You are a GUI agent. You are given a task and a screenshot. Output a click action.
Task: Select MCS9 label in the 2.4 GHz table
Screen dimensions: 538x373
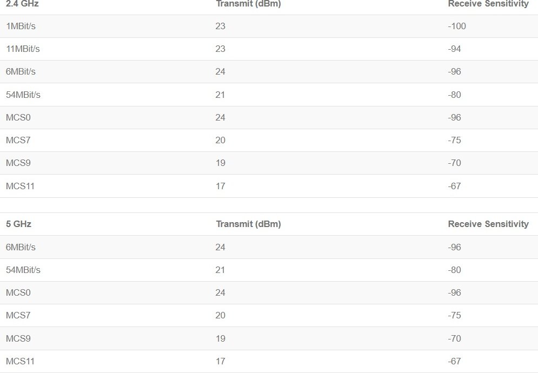[x=18, y=163]
